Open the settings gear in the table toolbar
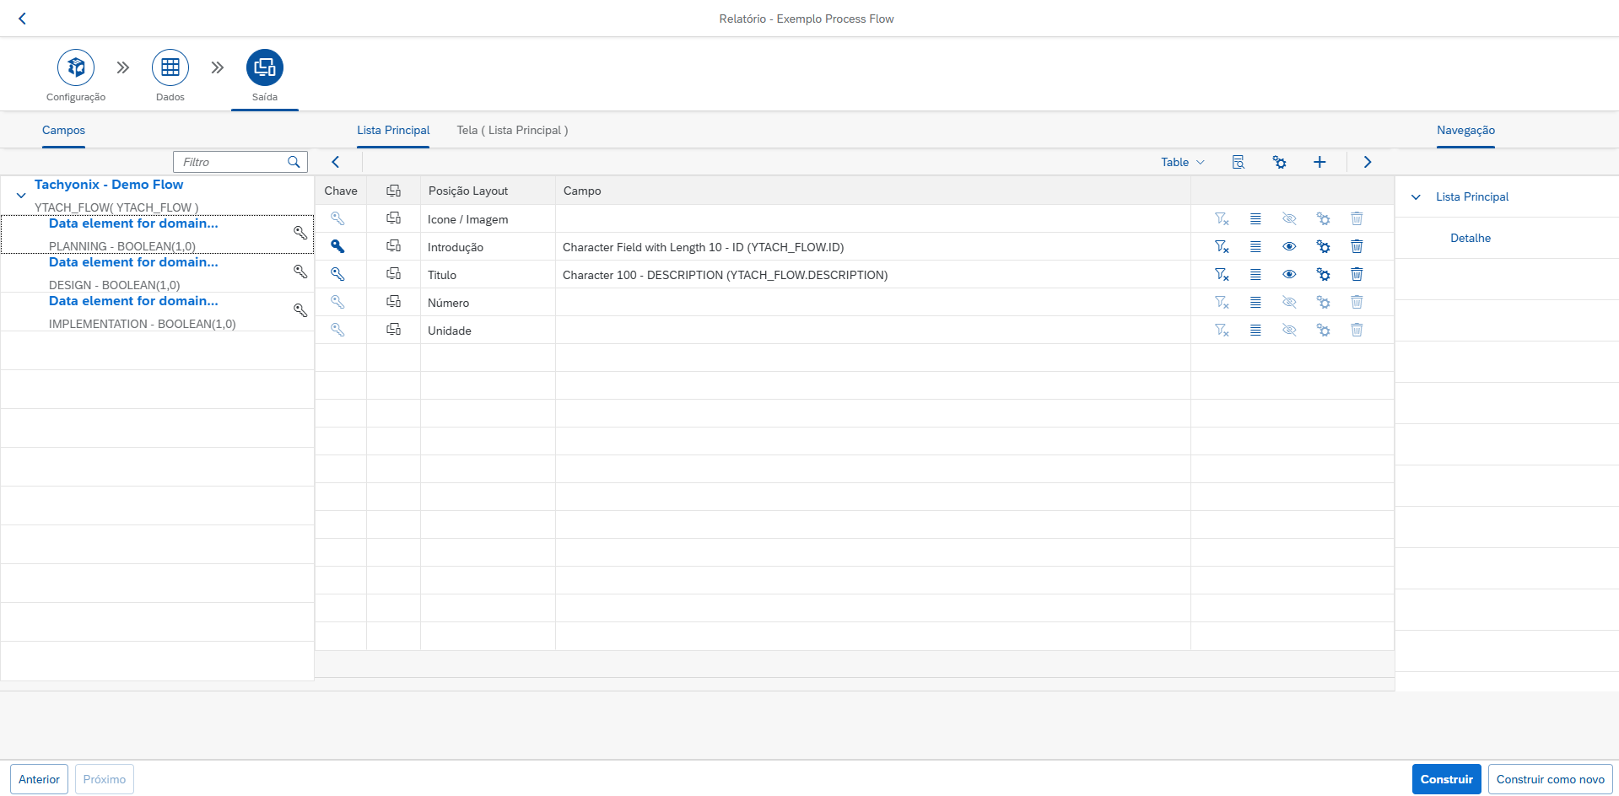Viewport: 1619px width, 796px height. pyautogui.click(x=1280, y=162)
